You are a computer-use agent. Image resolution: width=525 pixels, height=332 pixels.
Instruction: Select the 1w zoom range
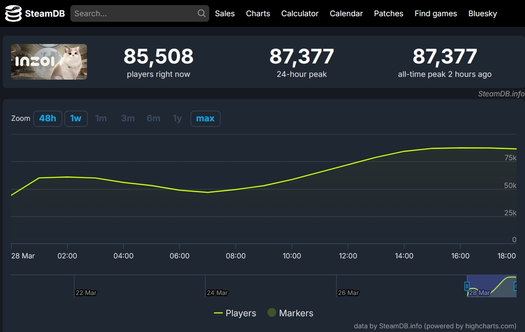coord(76,119)
